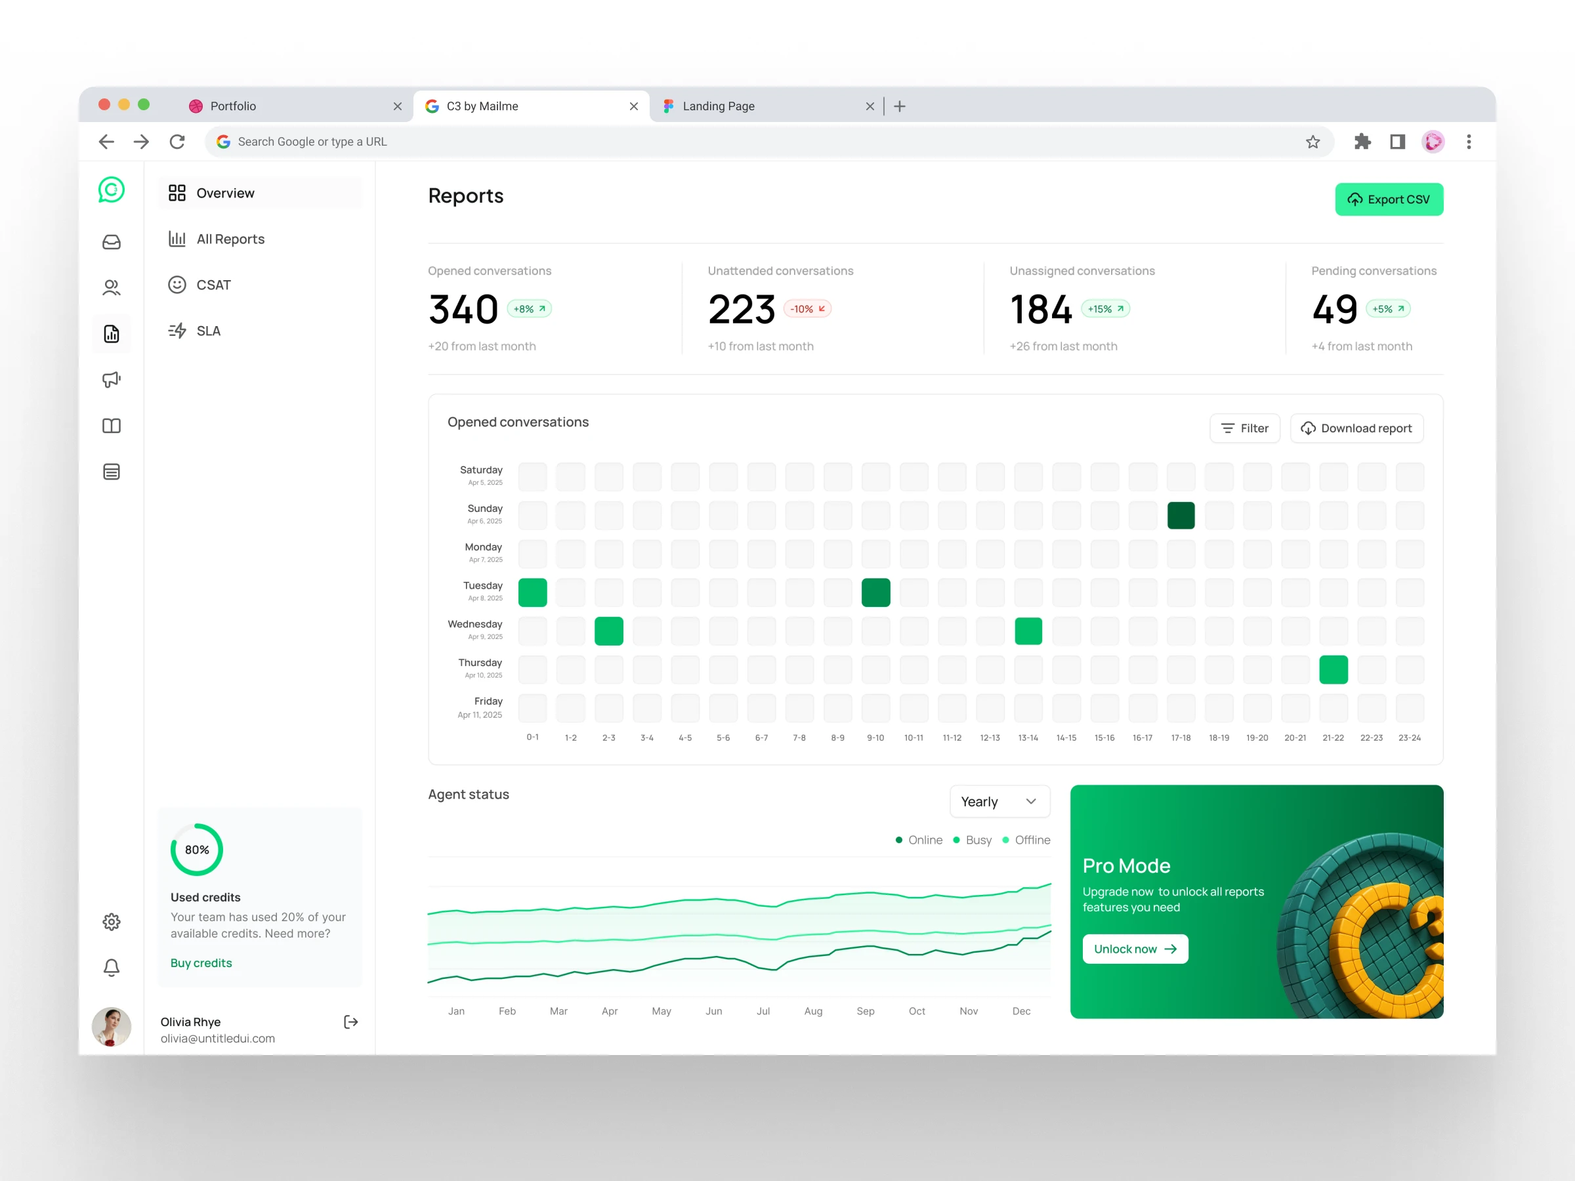Bookmark the page with the star icon
Image resolution: width=1575 pixels, height=1181 pixels.
[x=1313, y=142]
